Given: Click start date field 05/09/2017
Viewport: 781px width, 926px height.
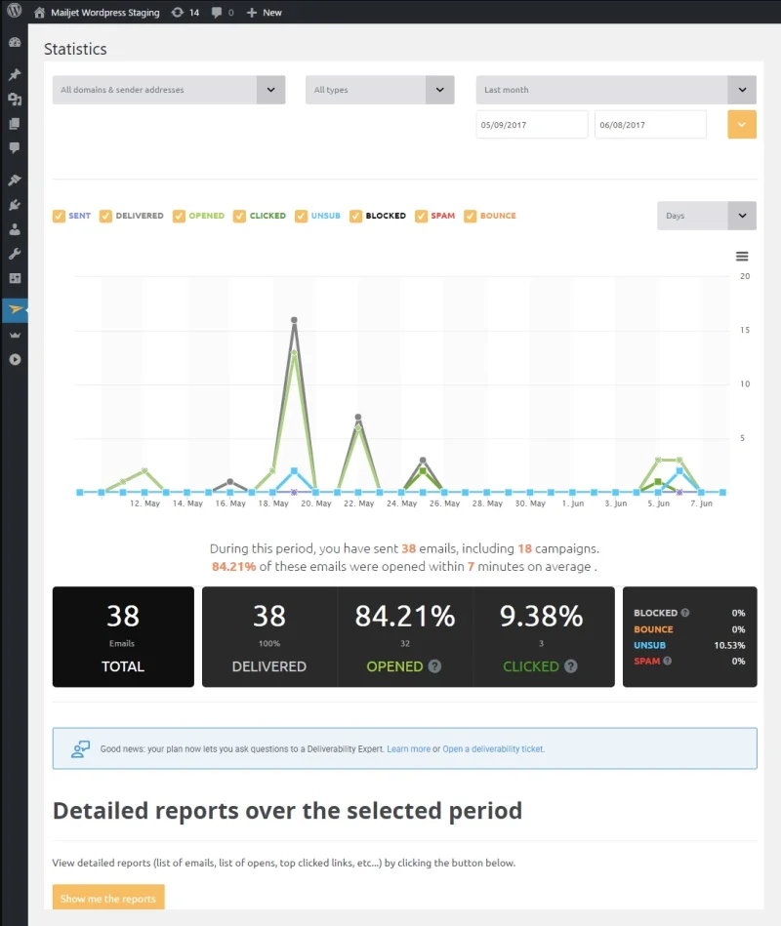Looking at the screenshot, I should (532, 125).
